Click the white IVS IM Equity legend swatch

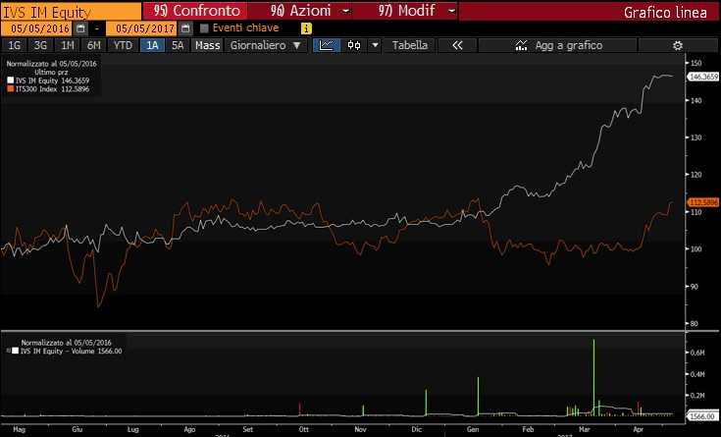11,81
